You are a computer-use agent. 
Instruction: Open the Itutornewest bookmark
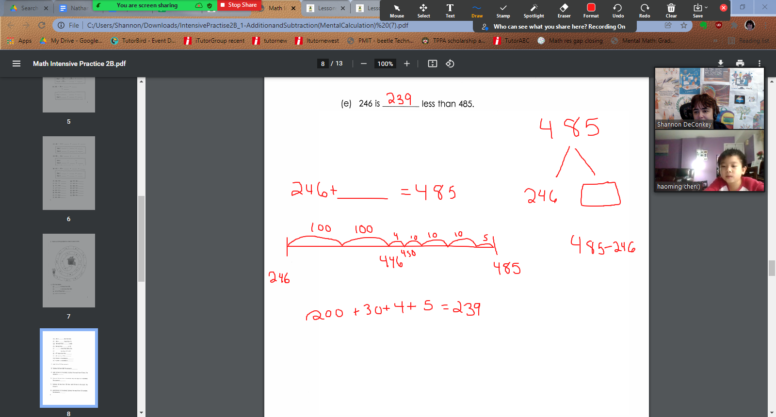pyautogui.click(x=317, y=41)
